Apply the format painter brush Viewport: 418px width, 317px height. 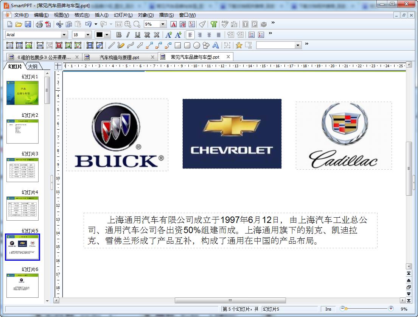(203, 25)
